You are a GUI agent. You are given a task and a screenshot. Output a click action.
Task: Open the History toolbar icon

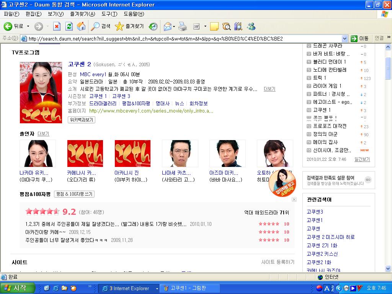coord(153,26)
